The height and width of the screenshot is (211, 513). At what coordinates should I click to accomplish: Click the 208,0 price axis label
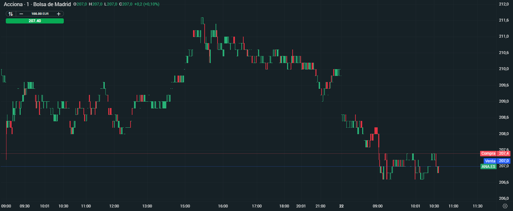coord(504,134)
